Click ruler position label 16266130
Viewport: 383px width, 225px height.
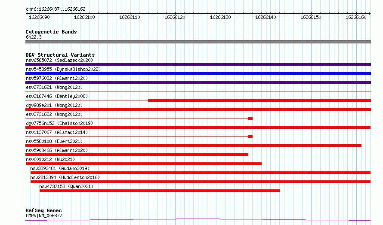coord(220,17)
